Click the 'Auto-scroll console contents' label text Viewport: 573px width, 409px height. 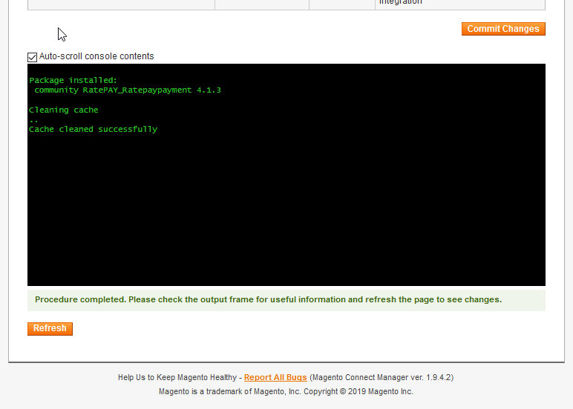96,56
